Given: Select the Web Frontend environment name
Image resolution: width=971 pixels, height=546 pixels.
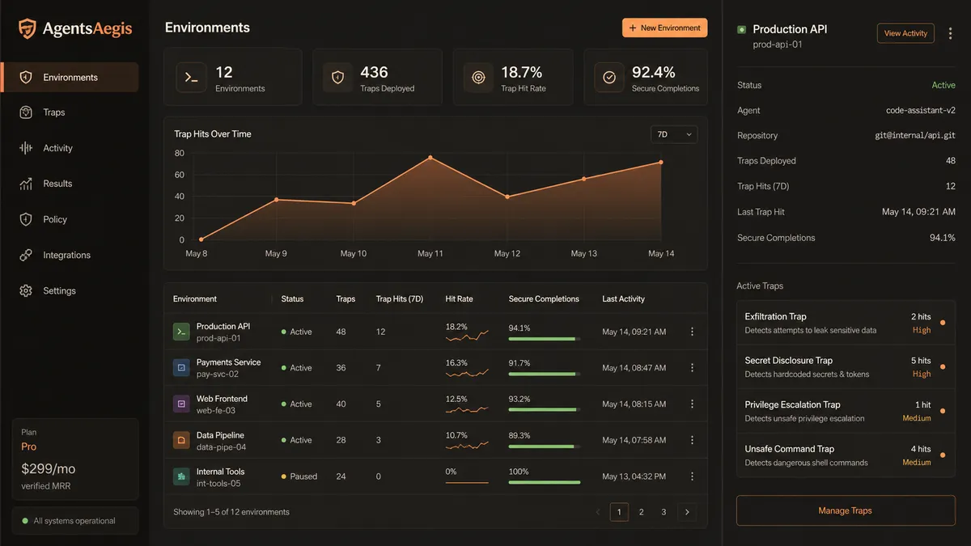Looking at the screenshot, I should point(222,399).
